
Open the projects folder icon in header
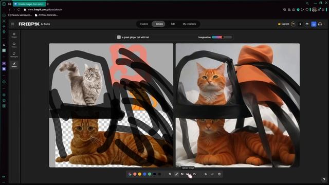[x=307, y=24]
